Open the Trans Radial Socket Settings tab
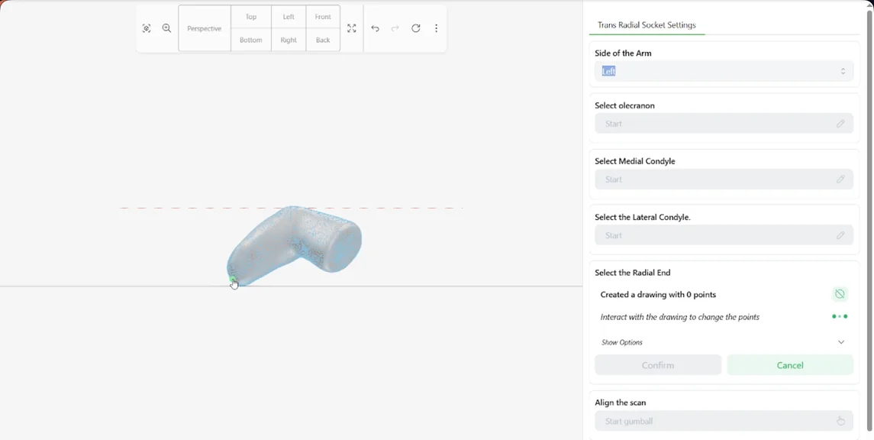 coord(647,25)
